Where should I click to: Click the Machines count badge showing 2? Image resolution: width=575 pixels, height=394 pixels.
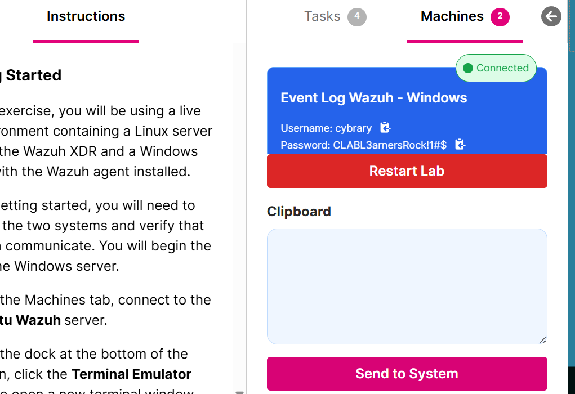[x=500, y=16]
